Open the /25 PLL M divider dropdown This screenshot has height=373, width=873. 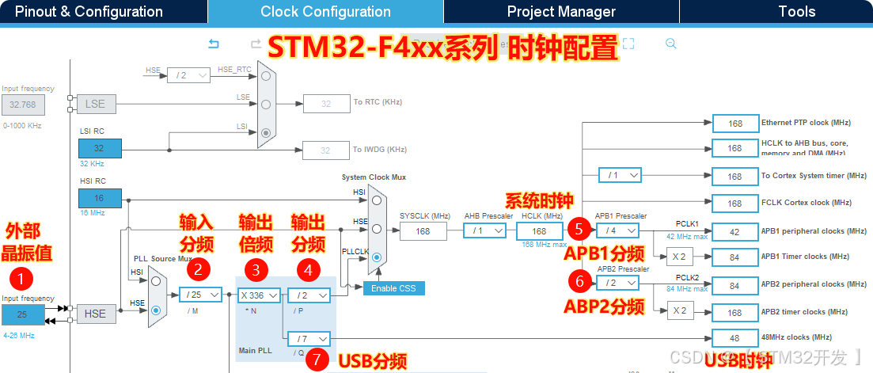click(201, 295)
